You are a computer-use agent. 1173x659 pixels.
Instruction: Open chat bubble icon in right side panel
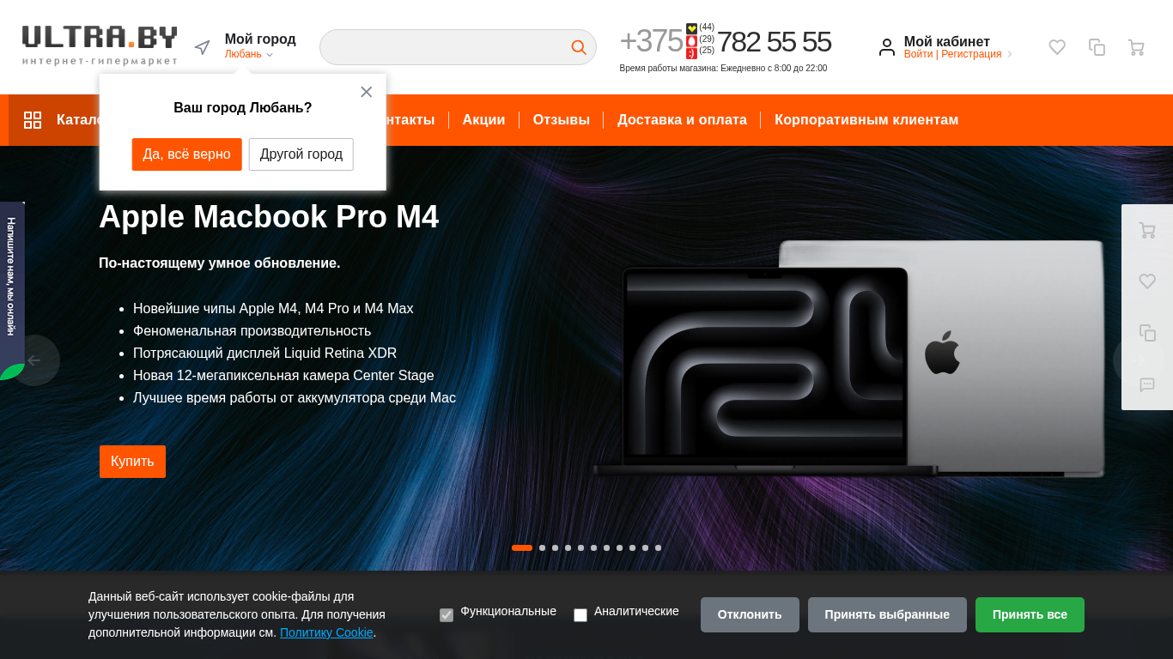click(1147, 384)
